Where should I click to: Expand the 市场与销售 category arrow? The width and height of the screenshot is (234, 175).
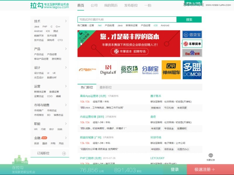[66, 105]
